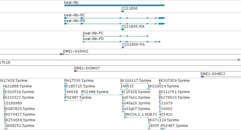
Task: Select the RH17536.5prime EST marker
Action: (66, 83)
